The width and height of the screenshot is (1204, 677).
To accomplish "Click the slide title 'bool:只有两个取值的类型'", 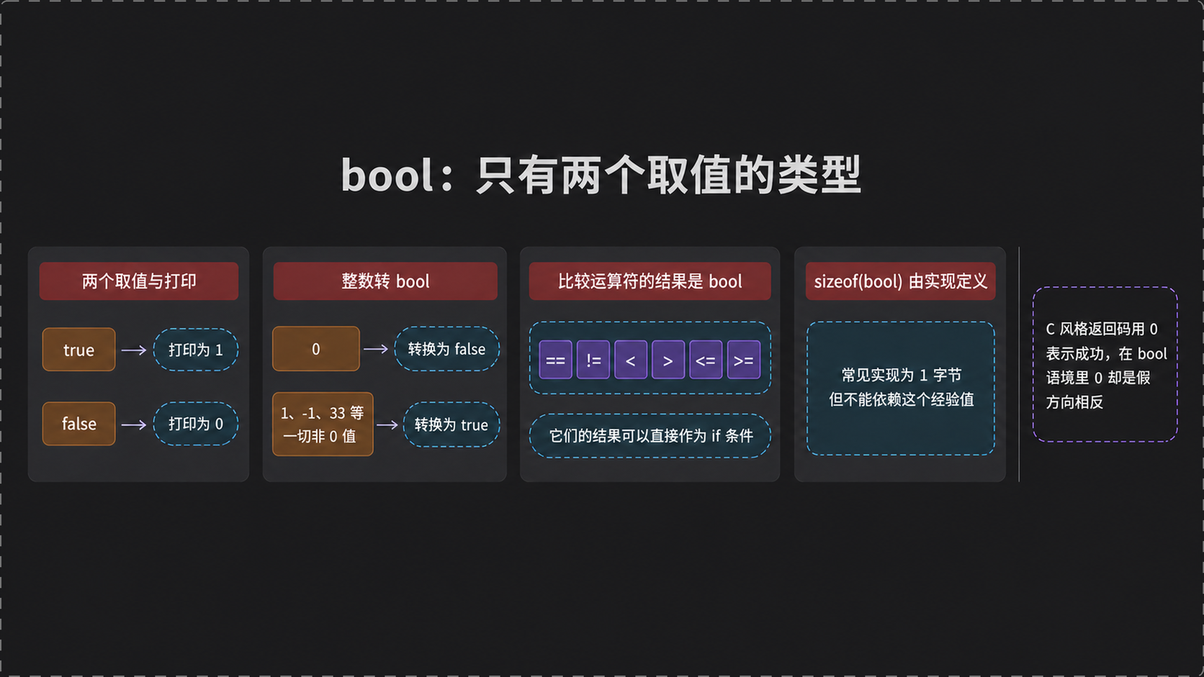I will point(601,175).
